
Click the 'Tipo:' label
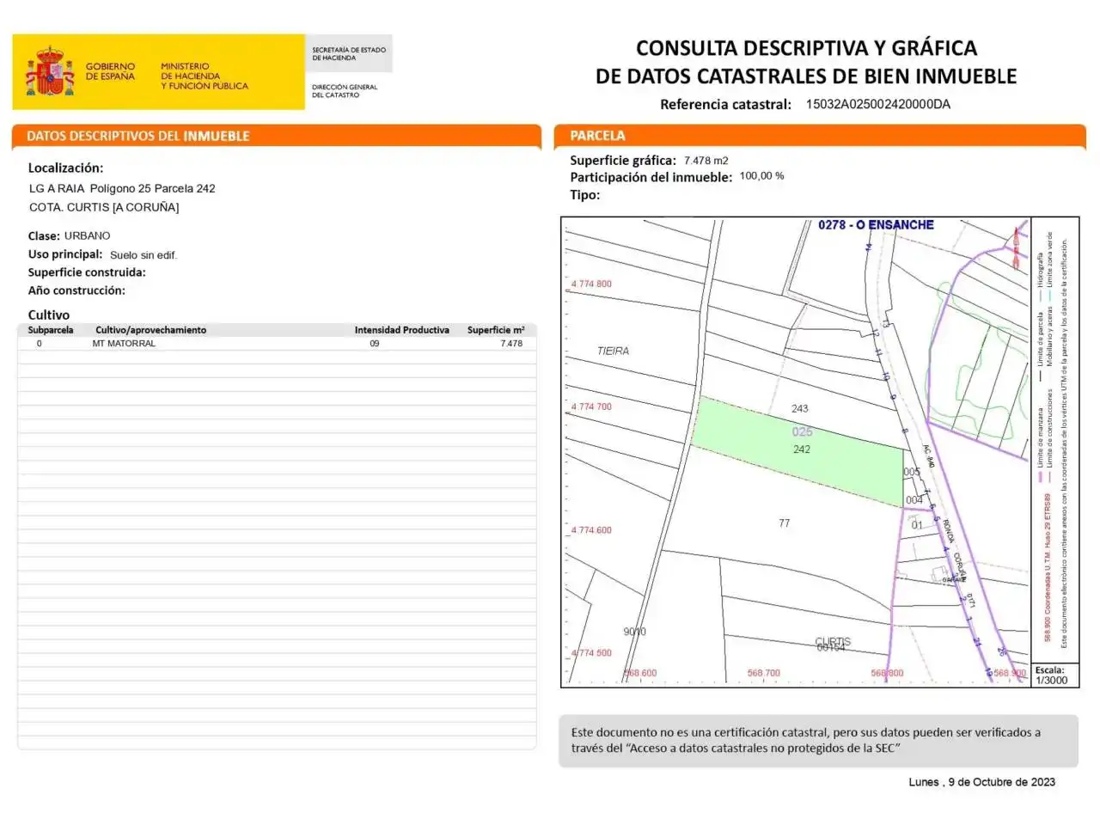pos(585,195)
